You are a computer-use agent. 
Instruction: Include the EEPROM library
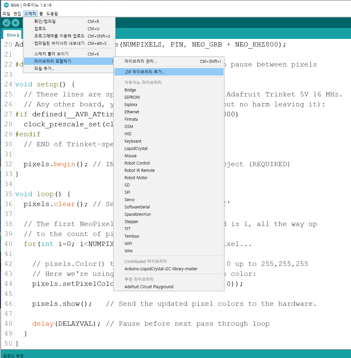pos(169,97)
